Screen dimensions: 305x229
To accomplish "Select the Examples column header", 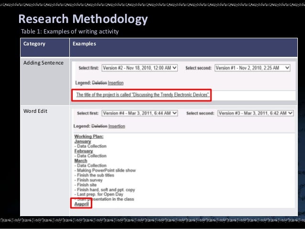I will [x=84, y=44].
